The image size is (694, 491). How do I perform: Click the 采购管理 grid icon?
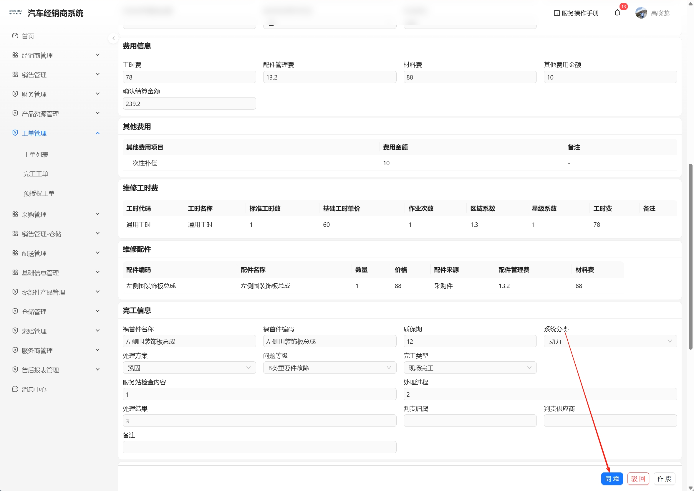[x=15, y=214]
